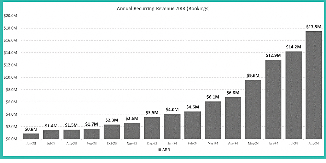This screenshot has height=163, width=326.
Task: Select the Mar-24 bar
Action: (x=213, y=120)
